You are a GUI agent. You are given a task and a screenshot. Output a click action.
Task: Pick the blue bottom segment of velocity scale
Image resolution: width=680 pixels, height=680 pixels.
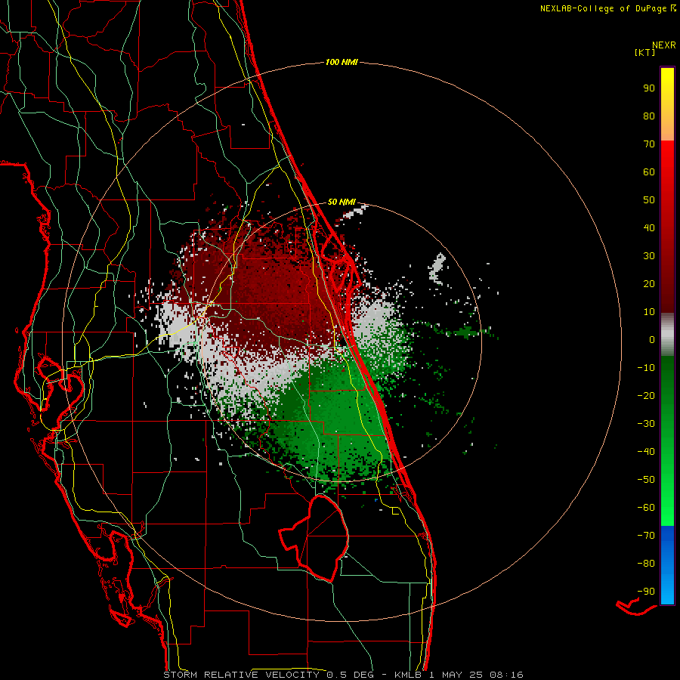667,565
